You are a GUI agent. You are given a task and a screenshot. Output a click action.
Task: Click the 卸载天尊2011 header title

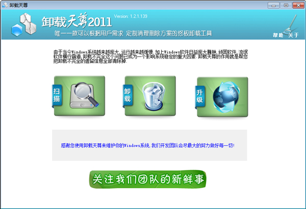point(76,21)
